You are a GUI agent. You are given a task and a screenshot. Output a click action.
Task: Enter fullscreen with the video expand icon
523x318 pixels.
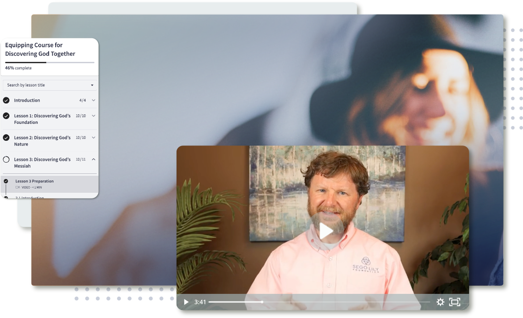(455, 302)
